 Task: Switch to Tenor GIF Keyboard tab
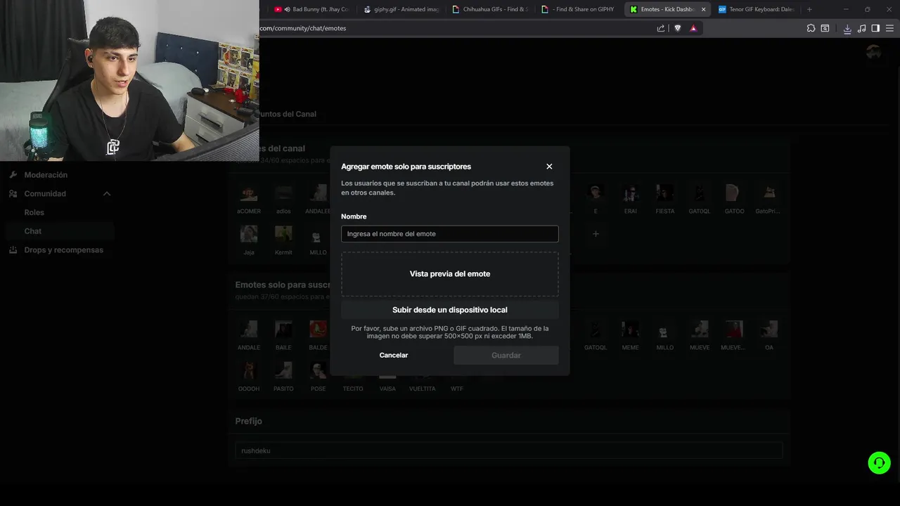pos(757,9)
